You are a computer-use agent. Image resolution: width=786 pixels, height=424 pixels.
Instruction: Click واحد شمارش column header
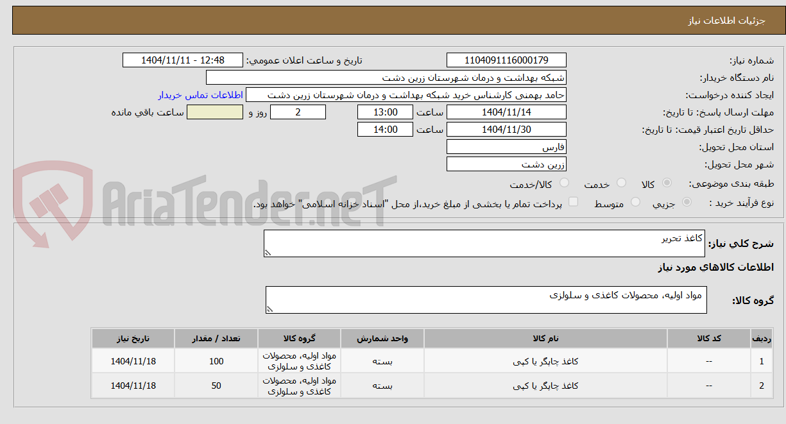click(x=382, y=338)
